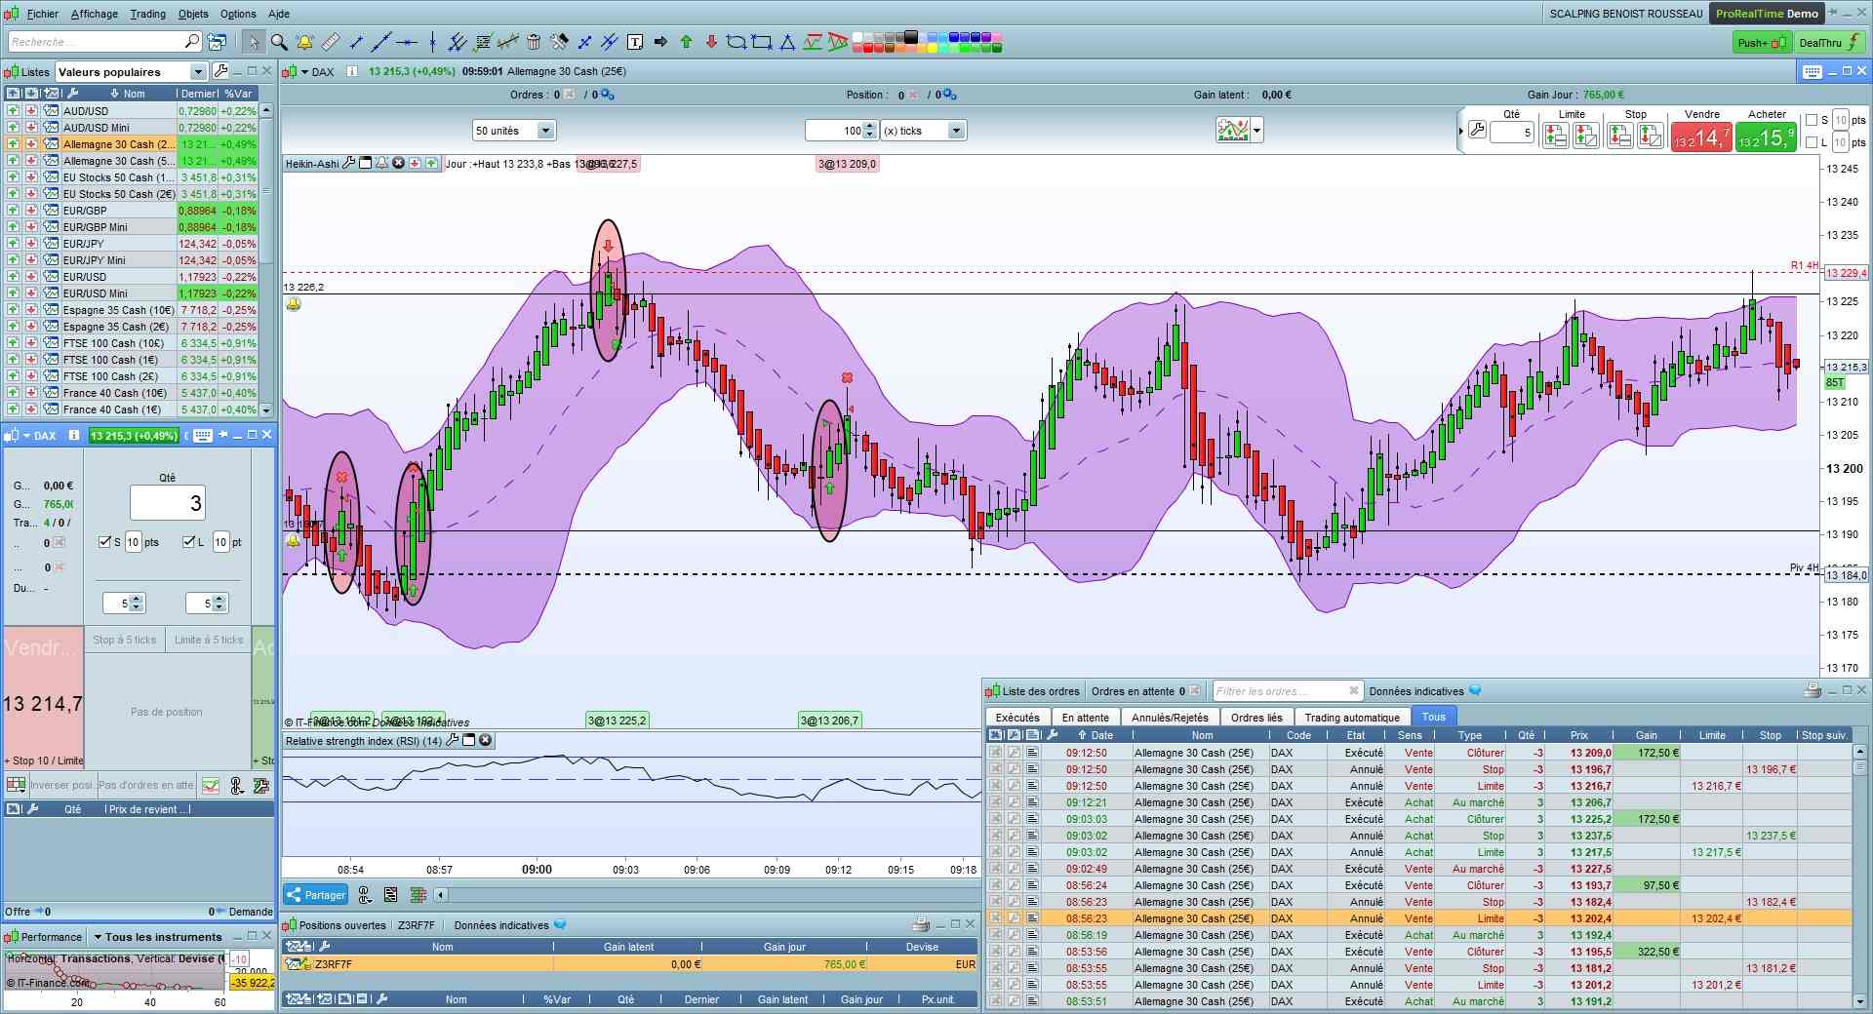
Task: Select the ruler measurement tool
Action: pyautogui.click(x=331, y=42)
